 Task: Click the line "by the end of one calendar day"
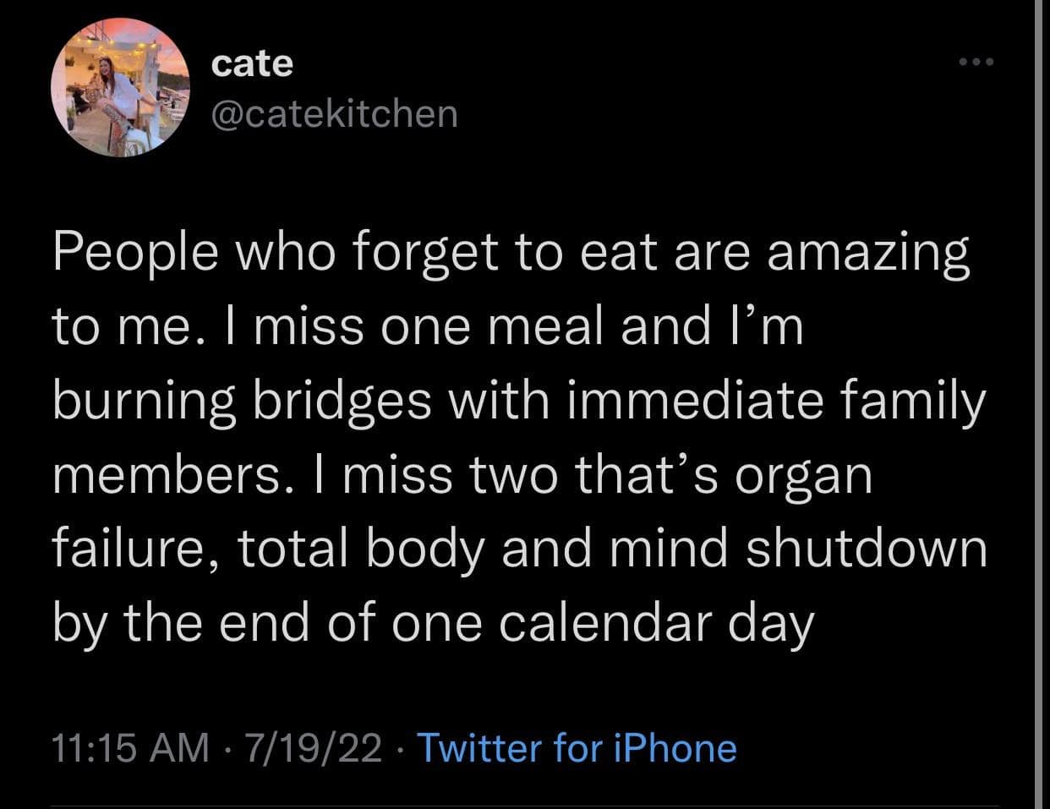coord(433,622)
